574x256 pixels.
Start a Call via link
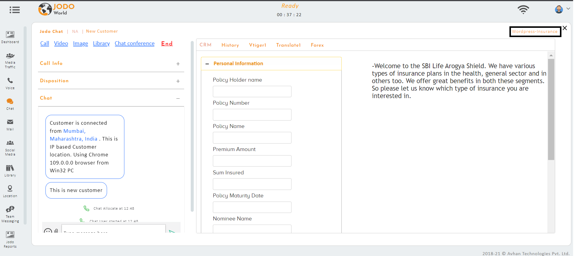click(45, 43)
